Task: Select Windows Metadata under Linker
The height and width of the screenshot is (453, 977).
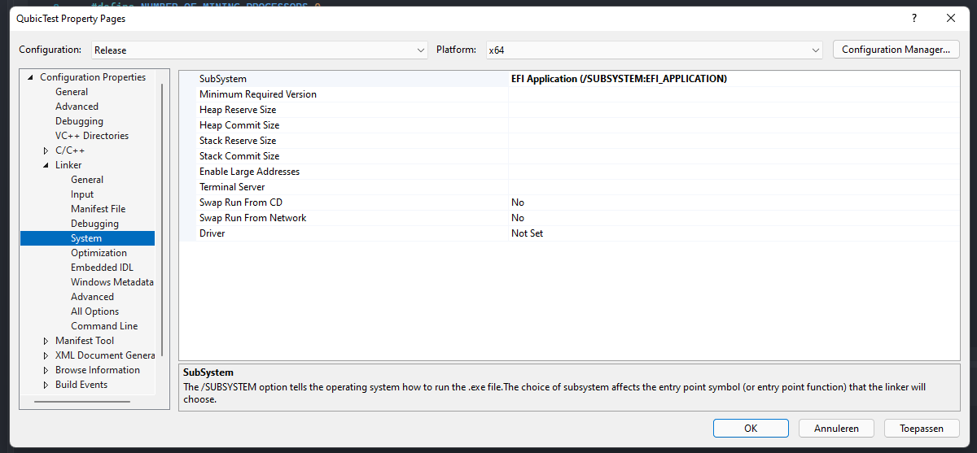Action: (112, 282)
